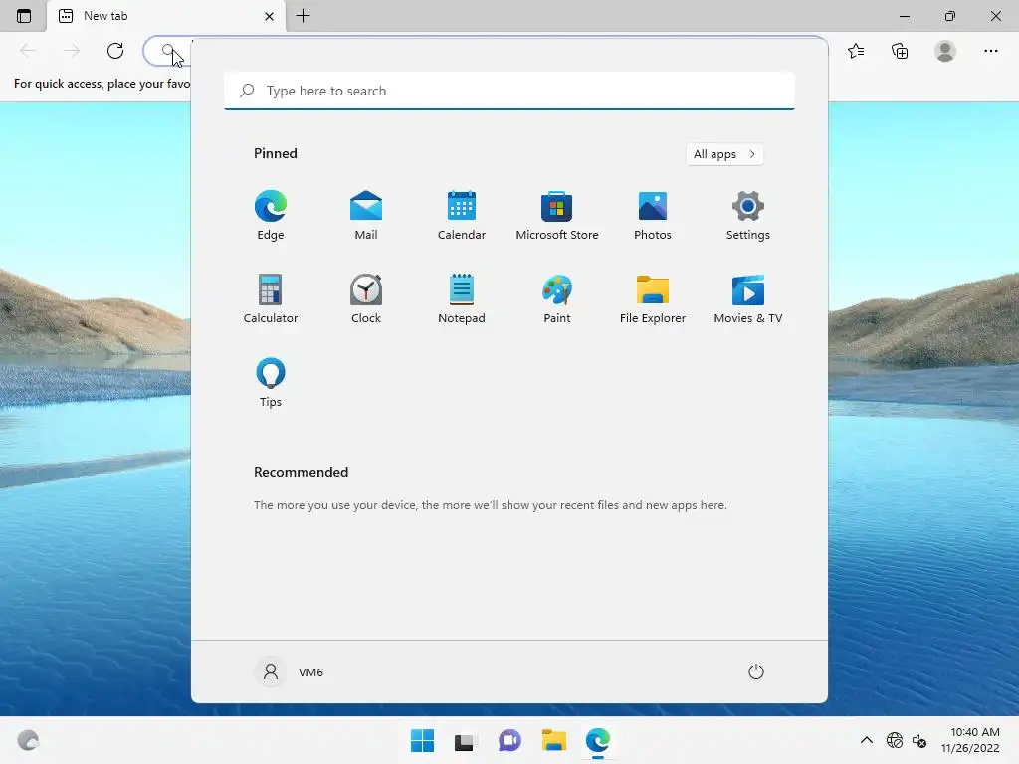The height and width of the screenshot is (764, 1019).
Task: Open File Explorer from pinned apps
Action: [653, 298]
